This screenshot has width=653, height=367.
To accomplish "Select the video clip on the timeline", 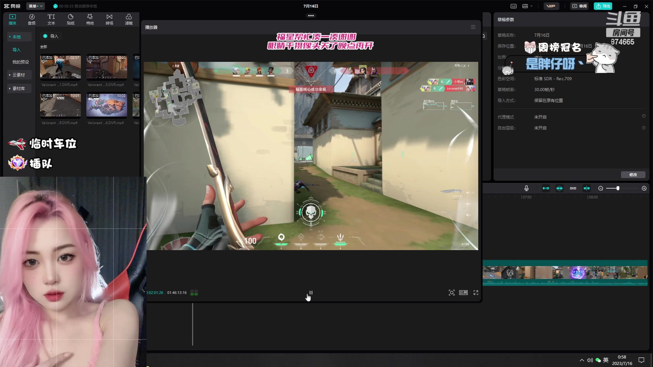I will pyautogui.click(x=565, y=273).
